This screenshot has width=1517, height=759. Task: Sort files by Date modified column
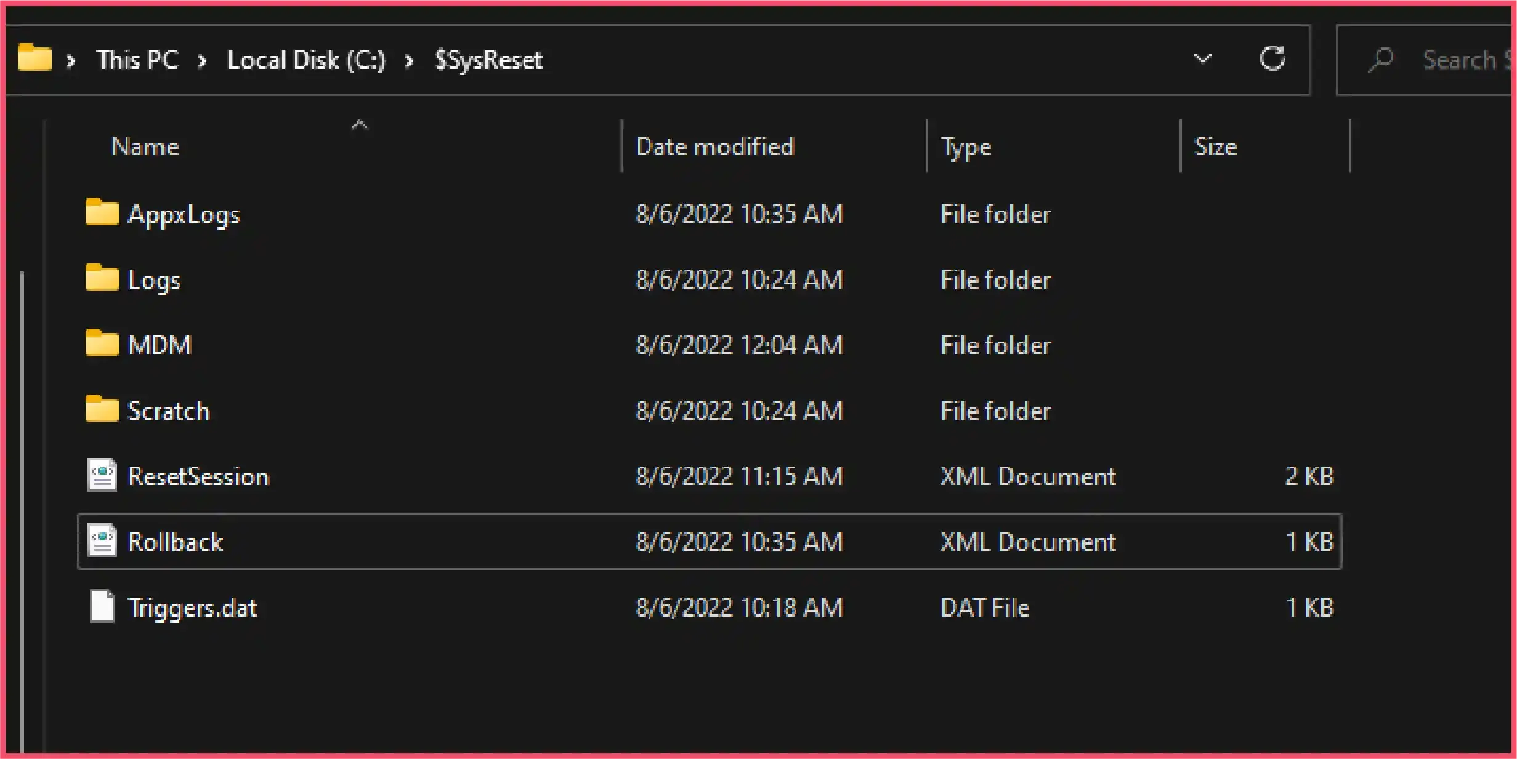click(714, 147)
